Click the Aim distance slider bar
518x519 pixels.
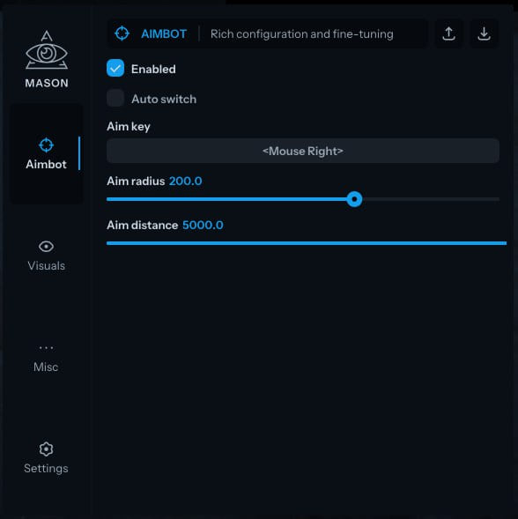307,243
